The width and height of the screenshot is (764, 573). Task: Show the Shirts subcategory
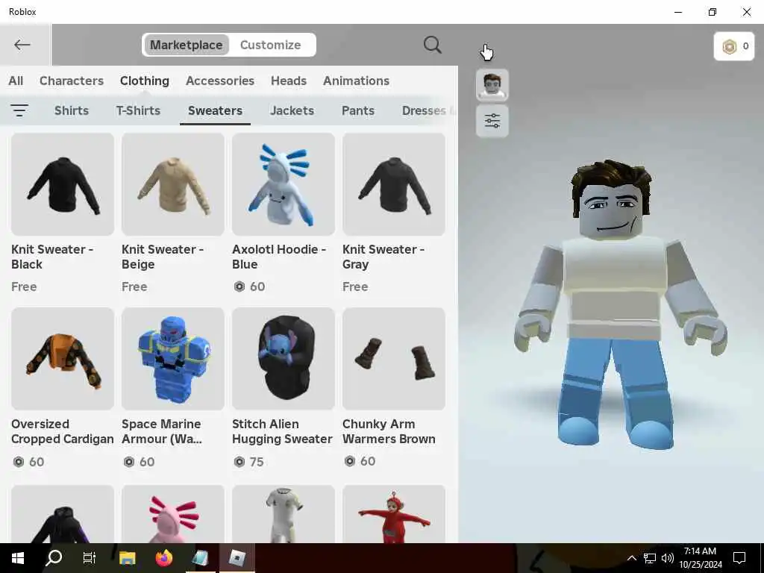72,110
